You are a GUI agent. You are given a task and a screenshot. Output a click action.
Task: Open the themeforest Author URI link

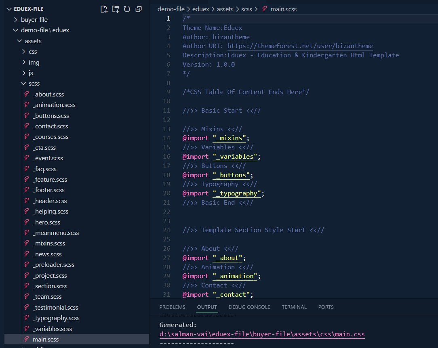[300, 46]
